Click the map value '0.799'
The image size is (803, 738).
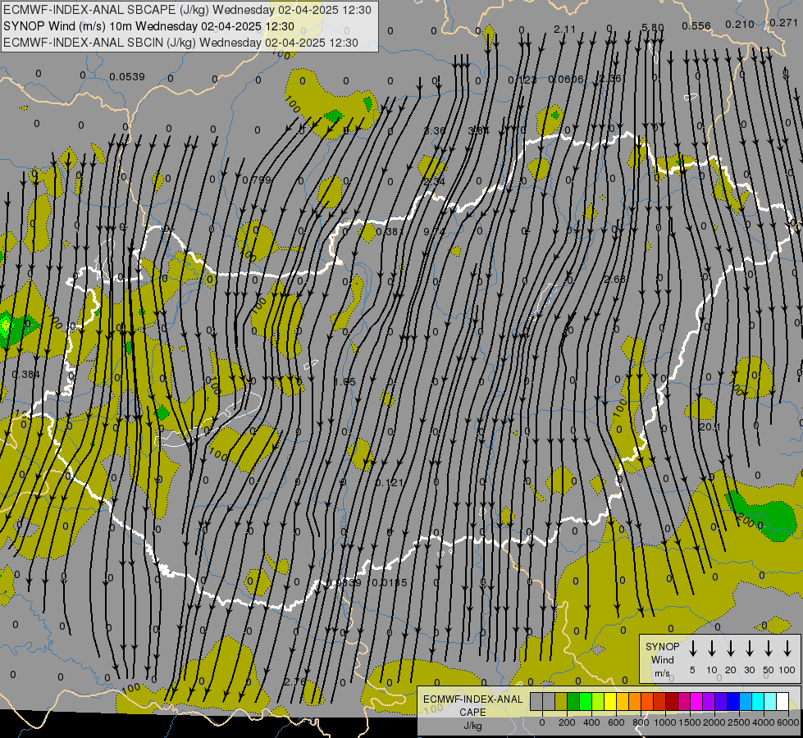click(257, 180)
